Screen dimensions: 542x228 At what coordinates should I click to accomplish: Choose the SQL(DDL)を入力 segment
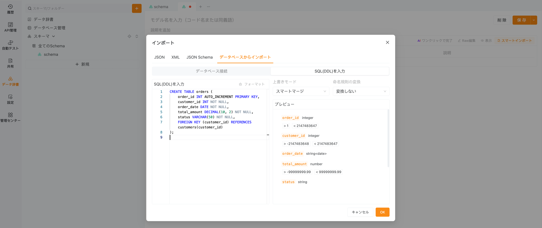click(x=330, y=71)
